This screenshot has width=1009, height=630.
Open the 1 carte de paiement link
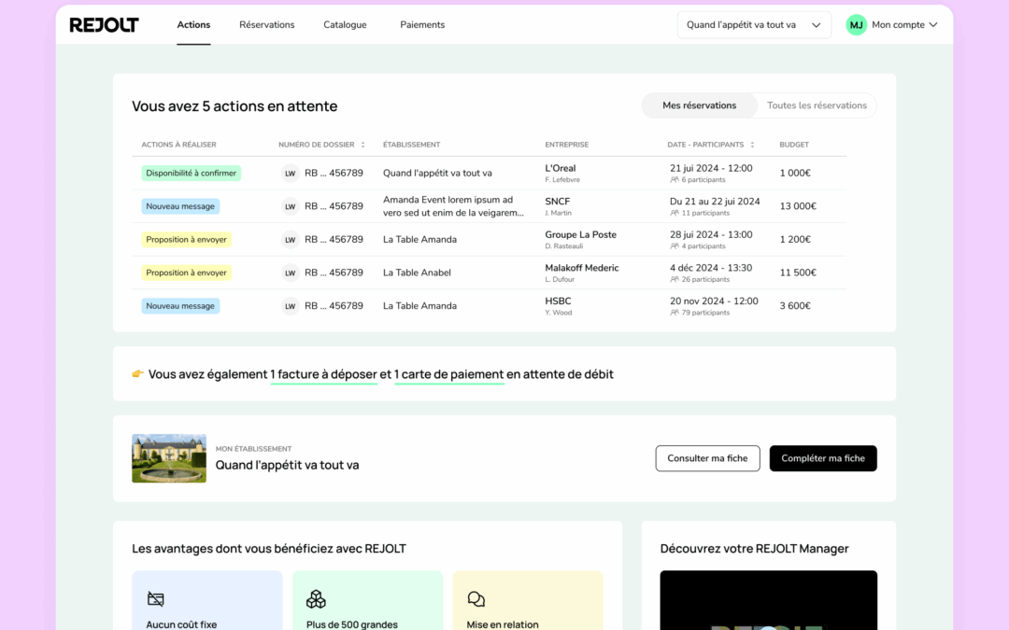coord(449,374)
